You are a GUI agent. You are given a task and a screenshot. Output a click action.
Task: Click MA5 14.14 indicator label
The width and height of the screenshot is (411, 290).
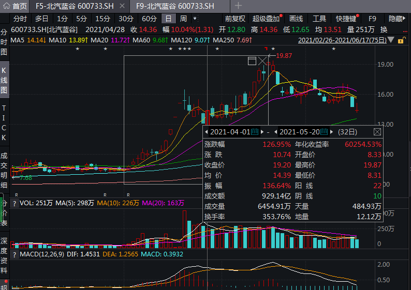(x=28, y=40)
